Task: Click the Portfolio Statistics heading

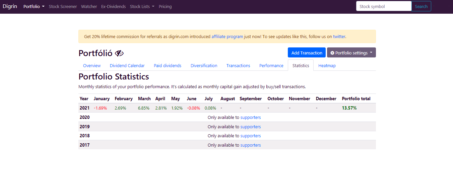Action: (114, 76)
